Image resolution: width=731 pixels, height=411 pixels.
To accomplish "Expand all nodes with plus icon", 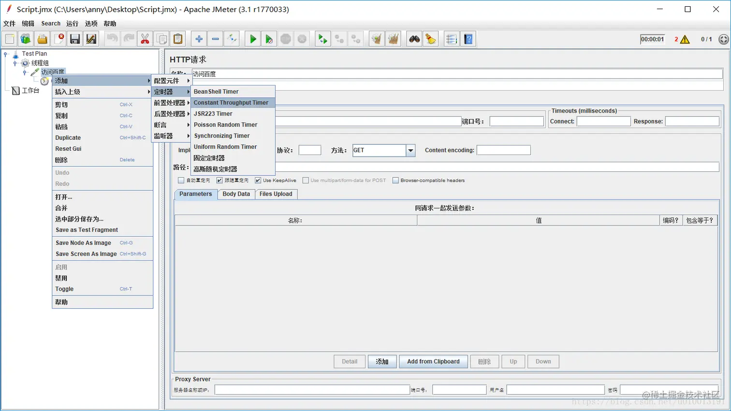I will click(199, 39).
